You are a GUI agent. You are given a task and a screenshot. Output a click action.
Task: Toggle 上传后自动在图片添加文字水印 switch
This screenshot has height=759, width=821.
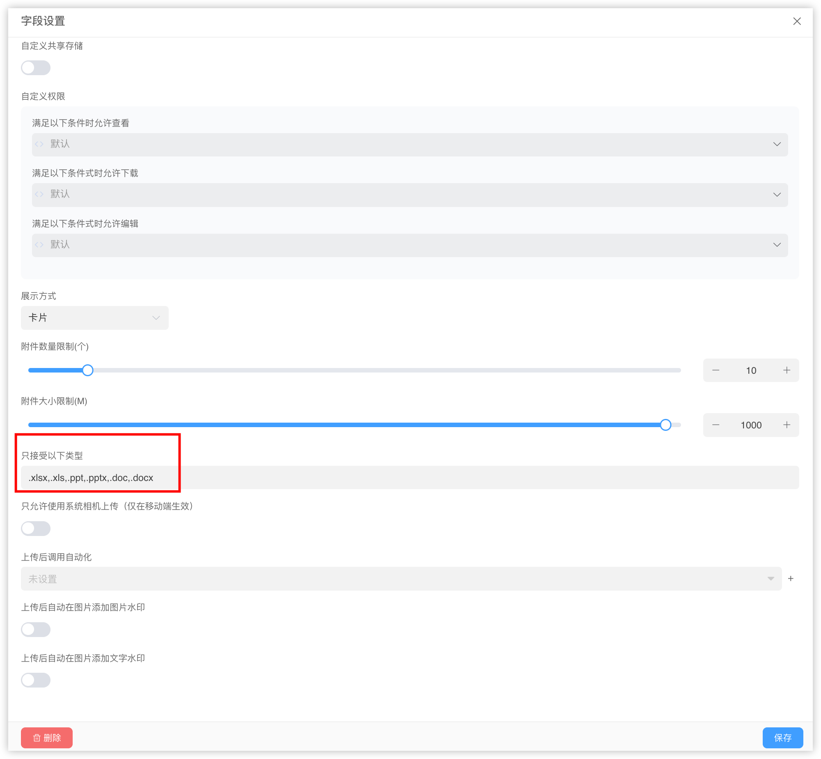coord(36,680)
